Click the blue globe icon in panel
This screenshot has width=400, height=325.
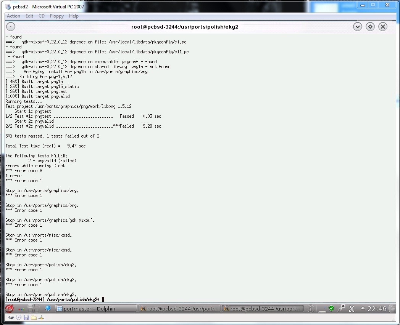click(x=47, y=309)
